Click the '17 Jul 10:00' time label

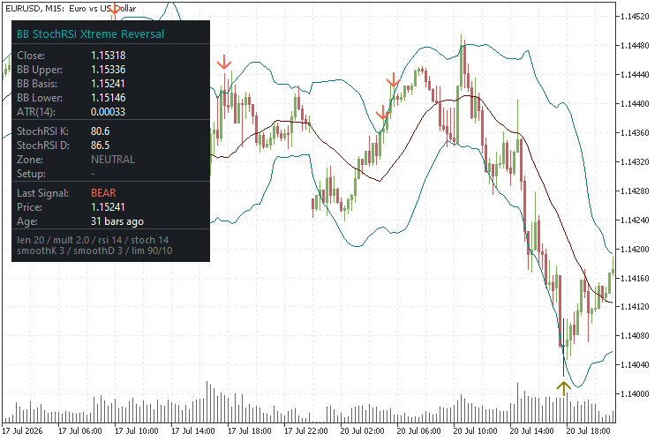click(136, 431)
